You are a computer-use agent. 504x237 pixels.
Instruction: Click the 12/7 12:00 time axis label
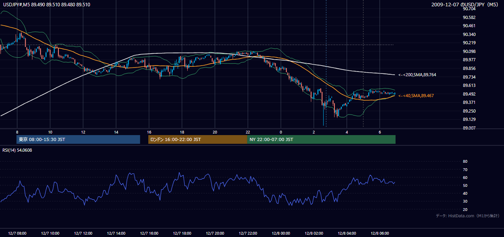83,233
